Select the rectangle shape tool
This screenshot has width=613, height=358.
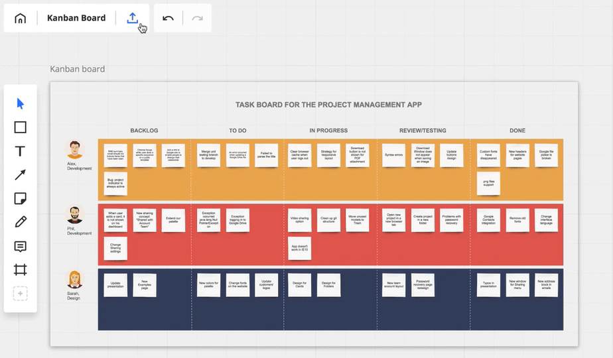pos(21,127)
